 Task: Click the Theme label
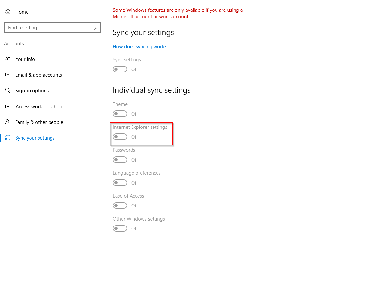click(120, 104)
